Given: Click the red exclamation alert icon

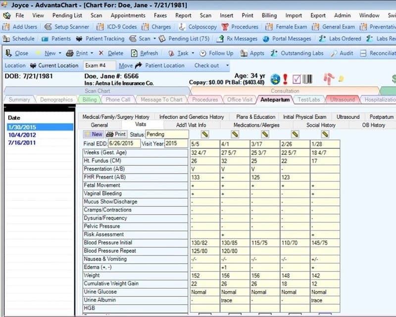Looking at the screenshot, I should (x=285, y=79).
